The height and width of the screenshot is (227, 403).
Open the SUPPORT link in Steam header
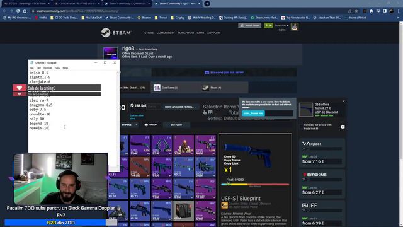(214, 33)
